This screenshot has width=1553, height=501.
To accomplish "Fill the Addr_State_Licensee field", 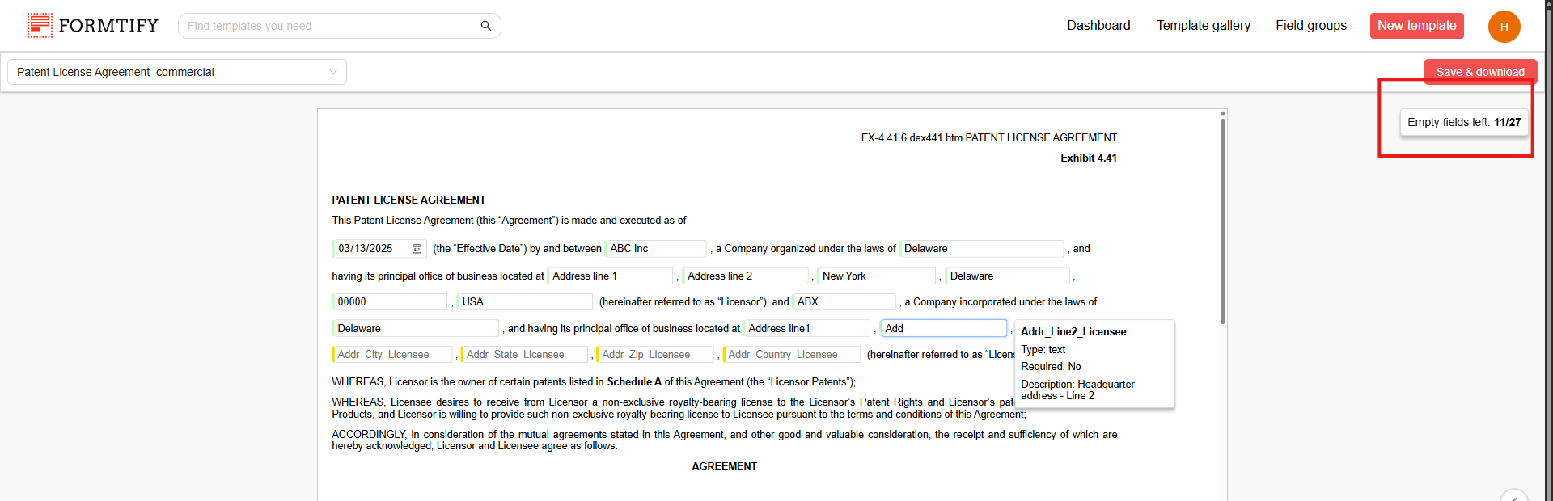I will coord(524,355).
